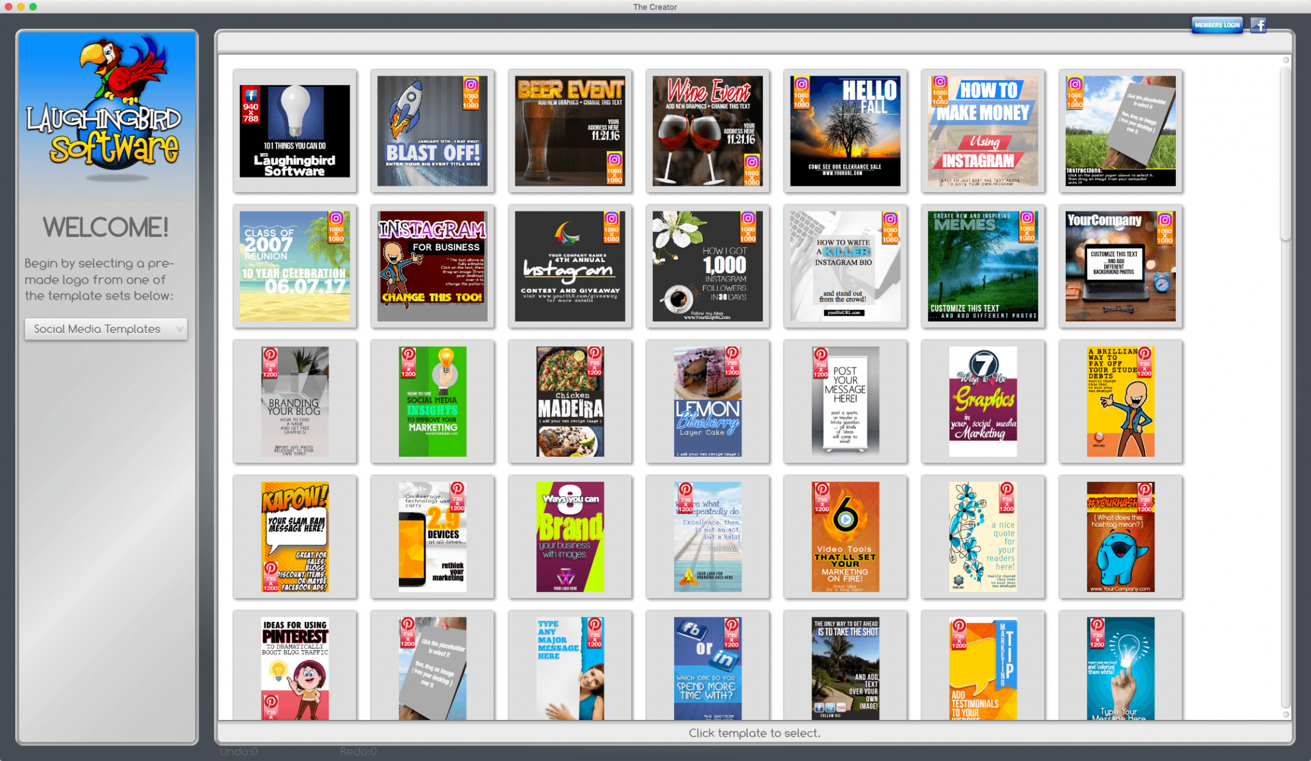
Task: Select the Class of 2007 Reunion template
Action: tap(294, 266)
